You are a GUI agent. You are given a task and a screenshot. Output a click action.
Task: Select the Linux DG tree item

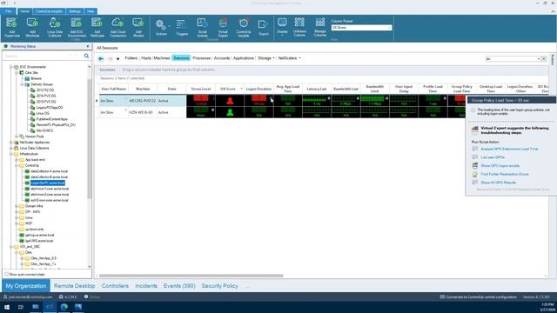tap(43, 113)
